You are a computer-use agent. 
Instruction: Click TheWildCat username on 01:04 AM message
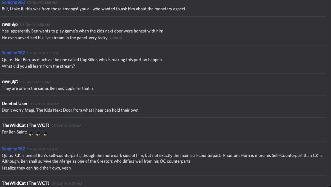coord(25,183)
